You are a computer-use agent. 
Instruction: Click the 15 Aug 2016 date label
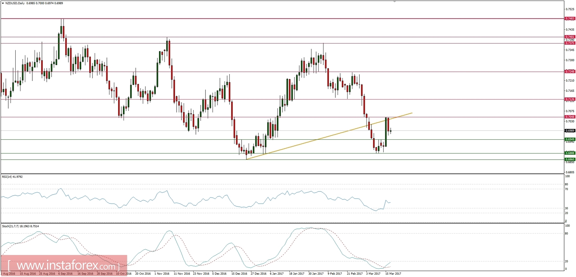(x=28, y=274)
